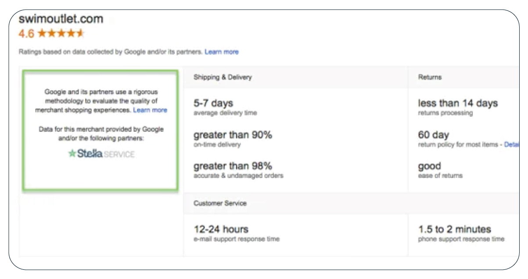The height and width of the screenshot is (279, 528).
Task: Select the 5-7 days delivery value
Action: 213,103
